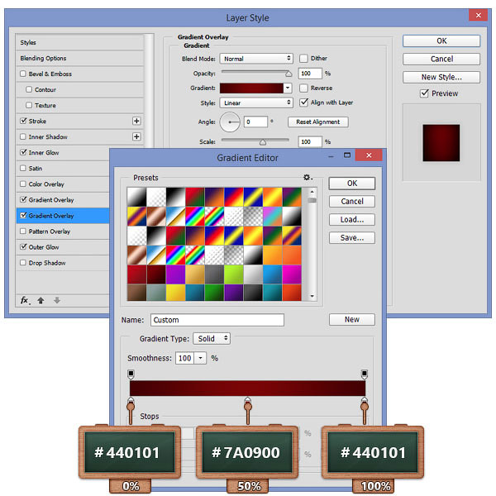Pick the magenta gradient preset

tap(292, 274)
